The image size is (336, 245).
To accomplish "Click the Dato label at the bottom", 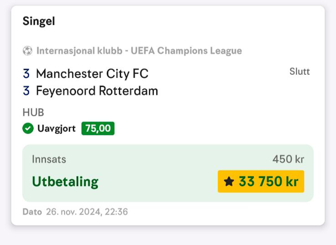I will [32, 212].
